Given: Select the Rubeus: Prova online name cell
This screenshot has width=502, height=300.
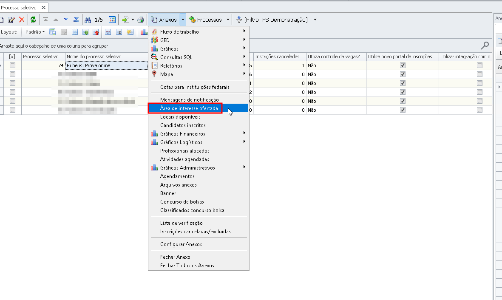Looking at the screenshot, I should pyautogui.click(x=107, y=65).
